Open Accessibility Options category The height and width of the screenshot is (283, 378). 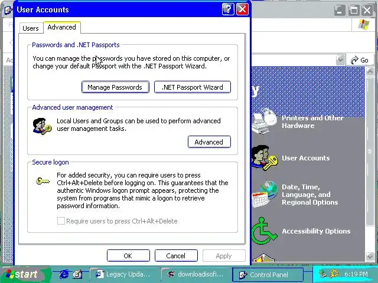[x=316, y=231]
